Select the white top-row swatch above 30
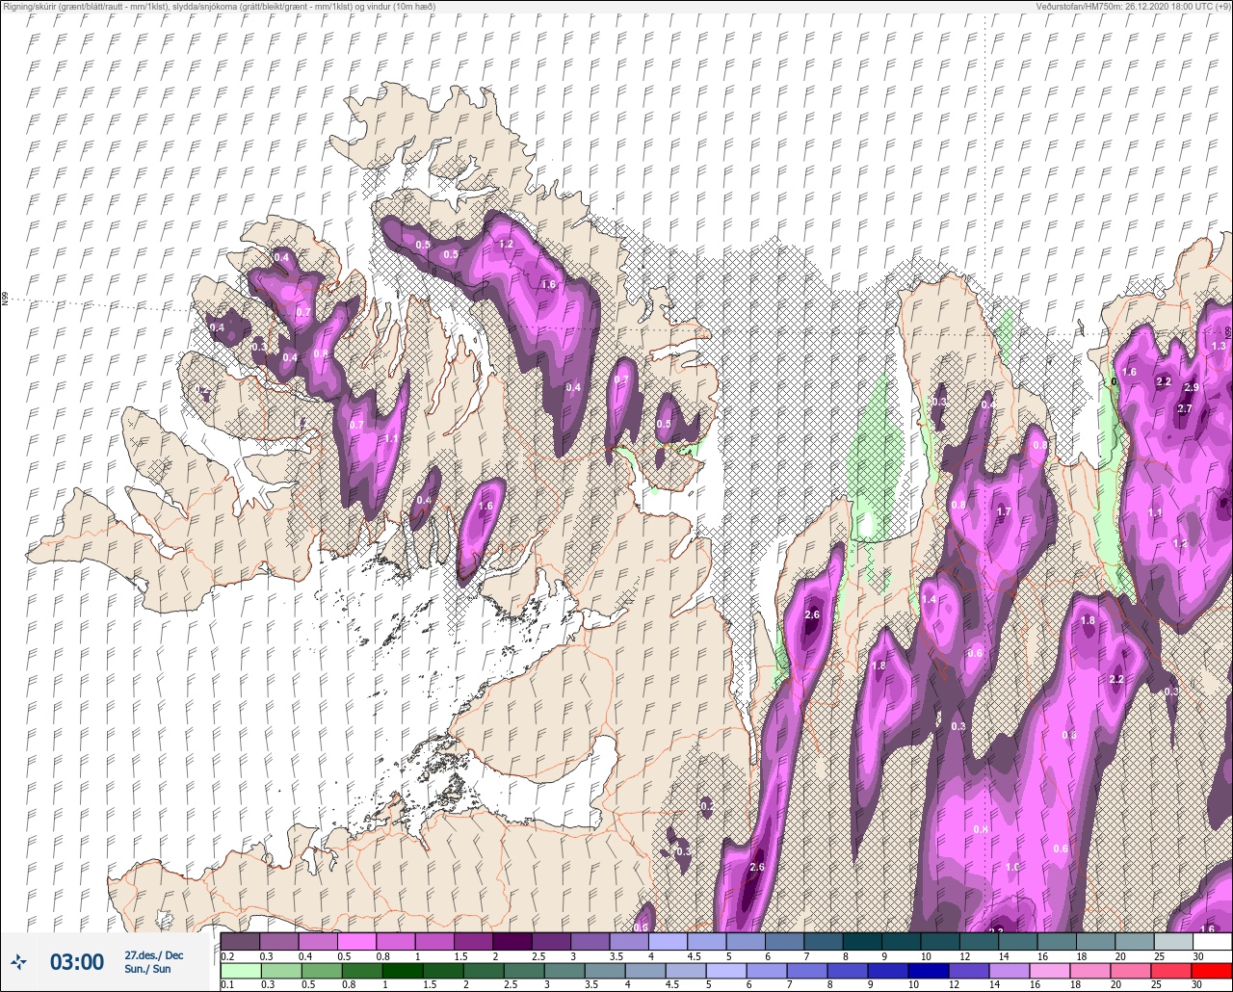Viewport: 1233px width, 992px height. (1212, 941)
